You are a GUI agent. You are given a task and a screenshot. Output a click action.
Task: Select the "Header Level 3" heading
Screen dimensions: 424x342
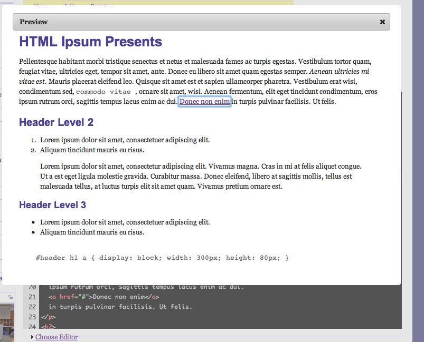pos(52,204)
